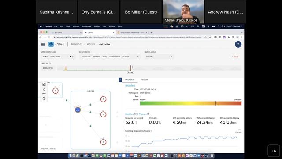The width and height of the screenshot is (282, 159).
Task: Collapse the details panel with the blue square button
Action: [120, 79]
